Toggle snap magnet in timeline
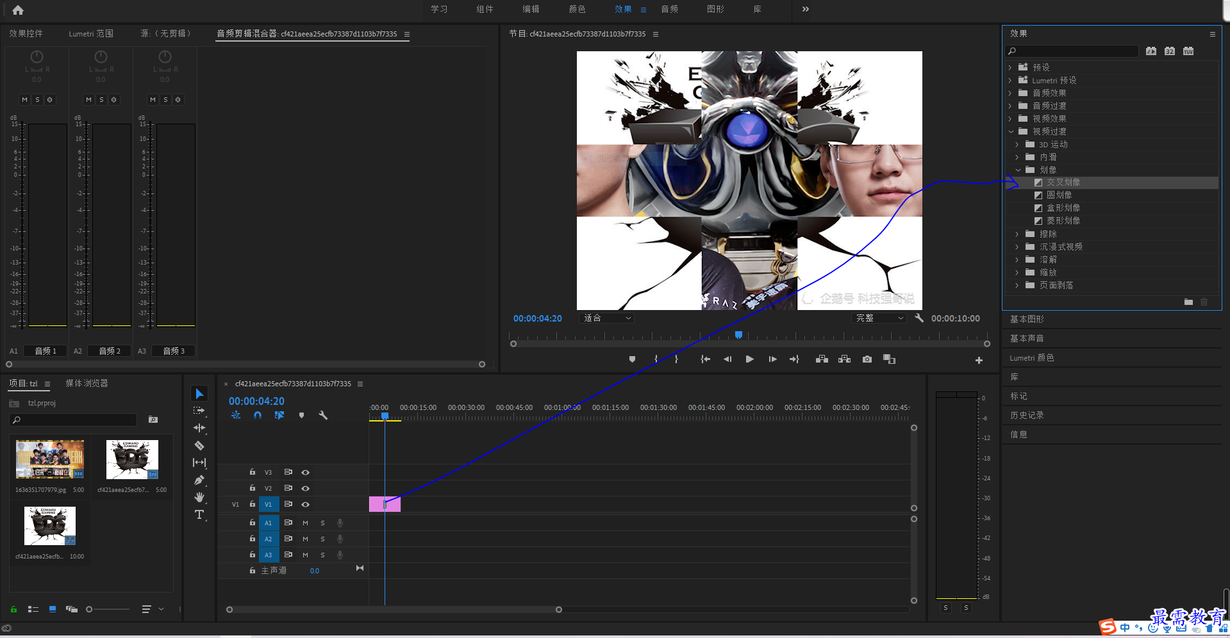Image resolution: width=1230 pixels, height=638 pixels. point(257,415)
